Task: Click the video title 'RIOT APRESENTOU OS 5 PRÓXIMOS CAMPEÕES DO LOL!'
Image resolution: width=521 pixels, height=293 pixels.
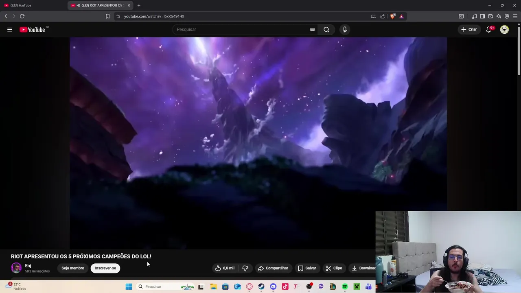Action: point(81,256)
